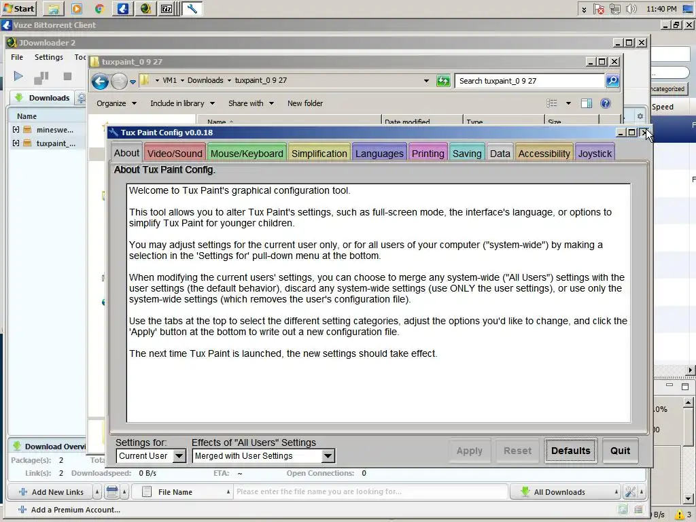The height and width of the screenshot is (522, 696).
Task: Open the media player taskbar icon
Action: pyautogui.click(x=76, y=9)
